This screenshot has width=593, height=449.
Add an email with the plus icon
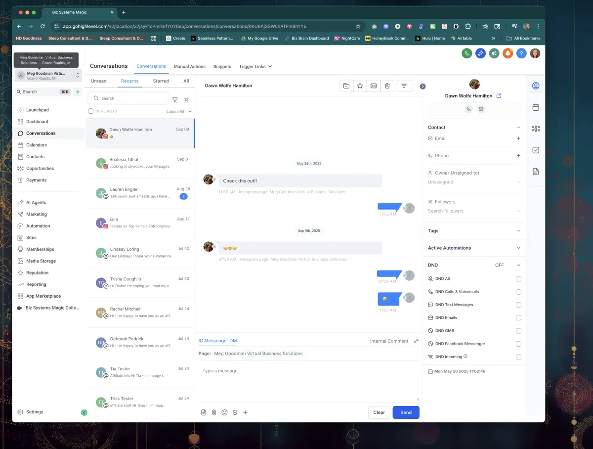click(x=518, y=138)
